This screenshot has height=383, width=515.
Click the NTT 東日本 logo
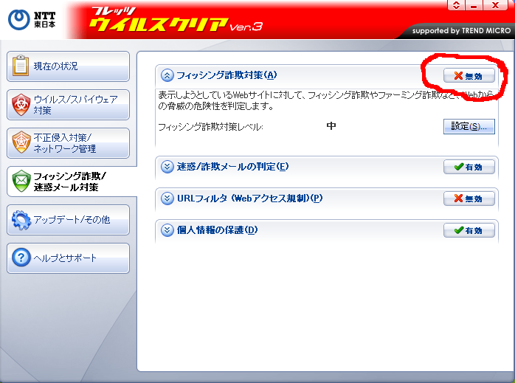(x=32, y=19)
